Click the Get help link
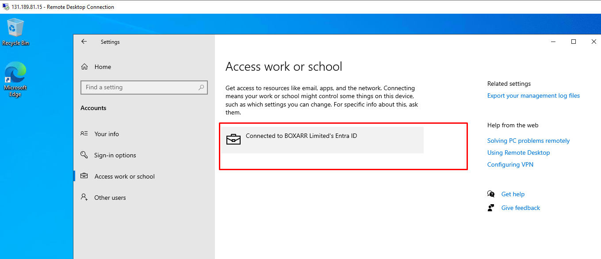 (513, 194)
